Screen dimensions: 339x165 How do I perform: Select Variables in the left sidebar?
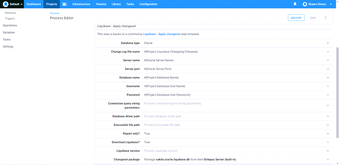(x=9, y=32)
